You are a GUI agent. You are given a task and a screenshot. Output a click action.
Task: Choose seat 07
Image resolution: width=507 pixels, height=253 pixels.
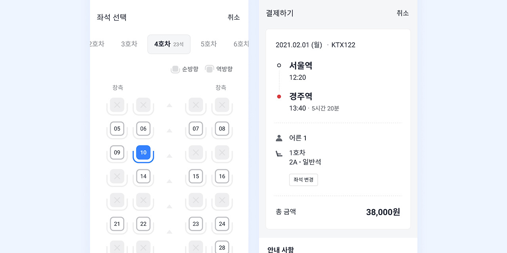(196, 129)
